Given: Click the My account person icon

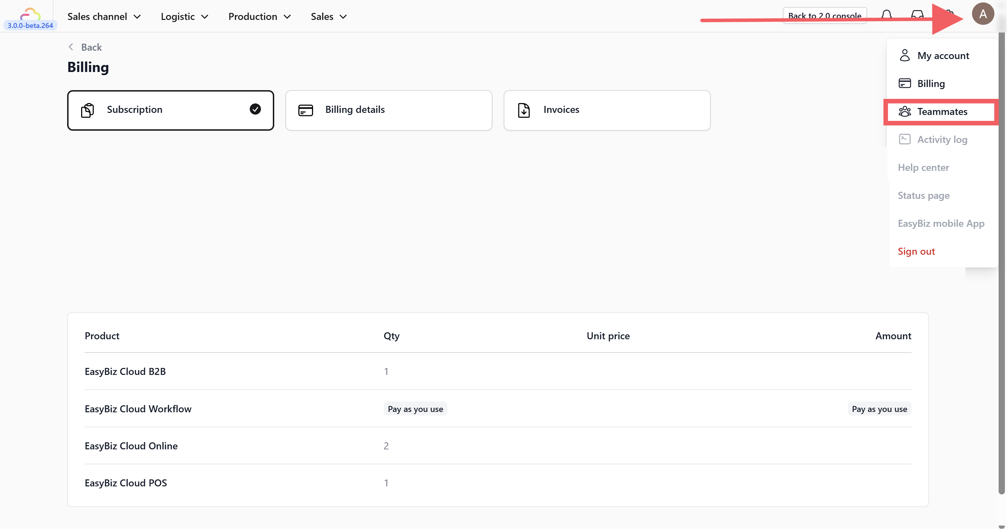Looking at the screenshot, I should pyautogui.click(x=904, y=56).
